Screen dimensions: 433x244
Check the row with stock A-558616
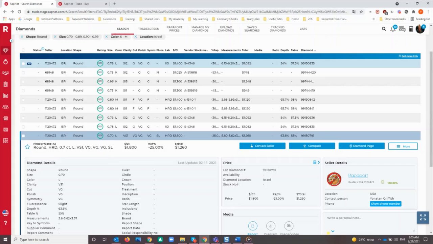click(x=23, y=90)
